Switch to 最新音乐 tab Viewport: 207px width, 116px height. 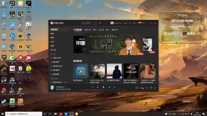tap(115, 30)
